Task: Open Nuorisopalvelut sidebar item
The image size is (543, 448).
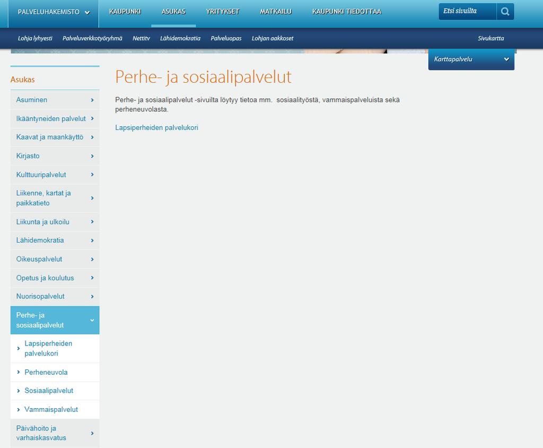Action: click(55, 297)
